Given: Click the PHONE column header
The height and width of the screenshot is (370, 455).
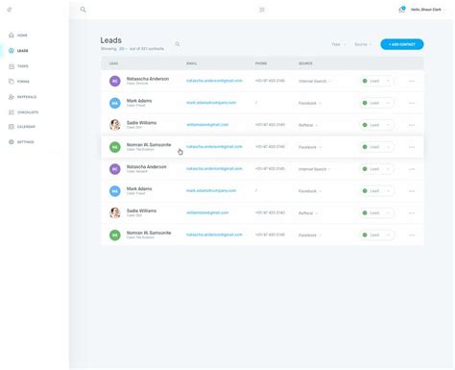Looking at the screenshot, I should (x=261, y=63).
